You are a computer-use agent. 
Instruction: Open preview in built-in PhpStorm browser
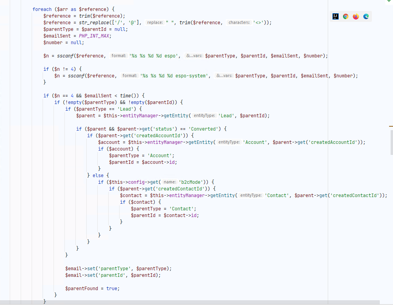pyautogui.click(x=336, y=16)
